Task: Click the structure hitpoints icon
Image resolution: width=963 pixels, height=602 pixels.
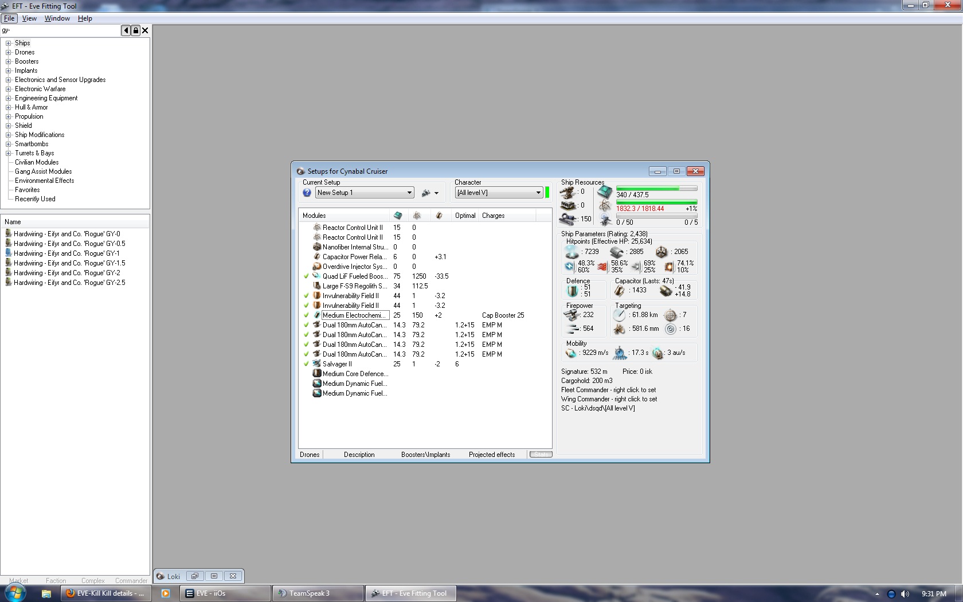Action: point(661,252)
